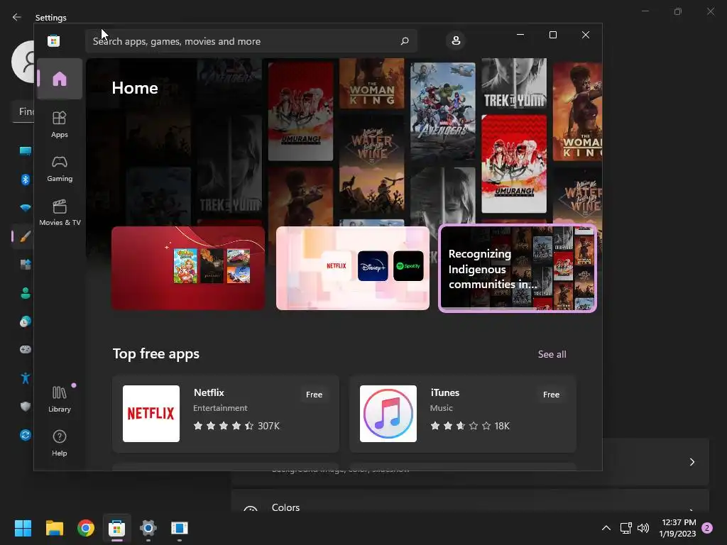Open File Explorer from taskbar
This screenshot has width=727, height=545.
[x=54, y=528]
